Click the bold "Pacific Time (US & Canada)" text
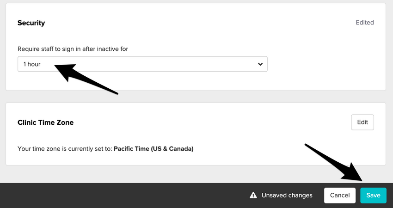The image size is (393, 208). pos(154,149)
